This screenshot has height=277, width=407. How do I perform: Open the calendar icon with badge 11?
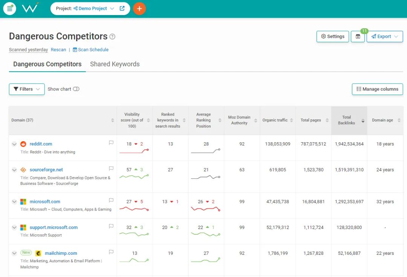click(358, 37)
